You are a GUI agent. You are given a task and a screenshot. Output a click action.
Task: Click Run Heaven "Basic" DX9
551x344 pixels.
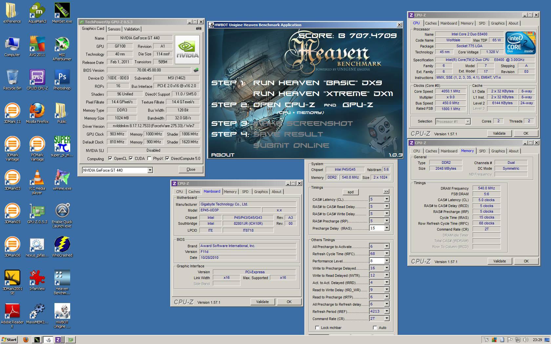[x=317, y=83]
